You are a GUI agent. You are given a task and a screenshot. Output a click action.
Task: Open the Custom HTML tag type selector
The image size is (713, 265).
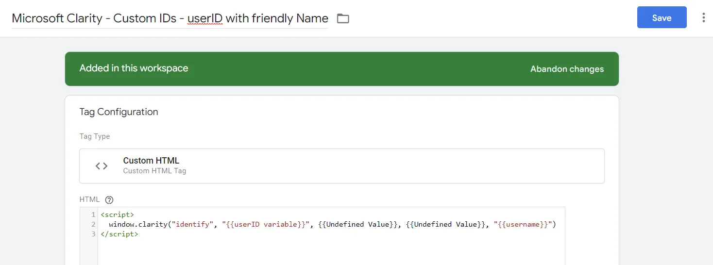[x=341, y=166]
